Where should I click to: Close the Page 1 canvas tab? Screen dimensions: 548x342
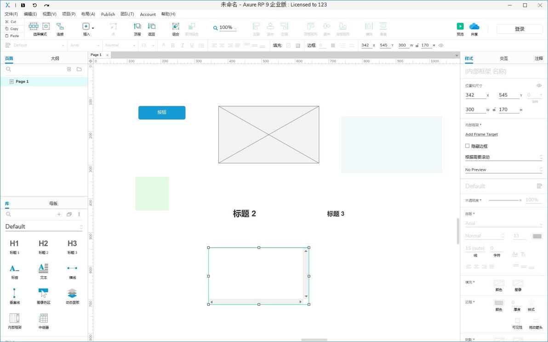(x=107, y=55)
